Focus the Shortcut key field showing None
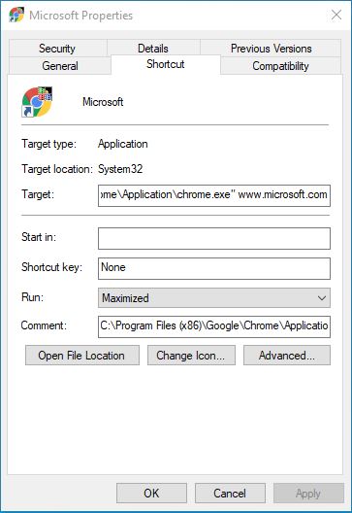 (x=214, y=268)
